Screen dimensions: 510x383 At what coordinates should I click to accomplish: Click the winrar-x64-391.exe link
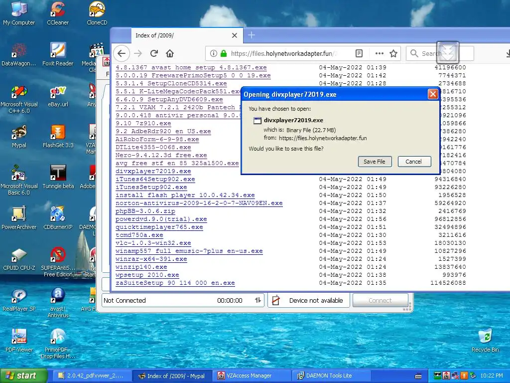click(x=151, y=259)
